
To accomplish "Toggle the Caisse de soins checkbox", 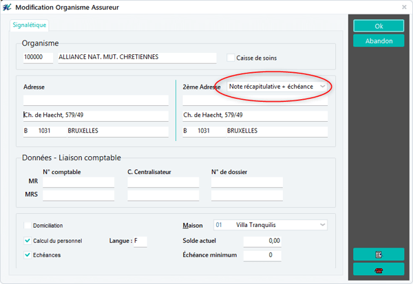I will pyautogui.click(x=231, y=58).
